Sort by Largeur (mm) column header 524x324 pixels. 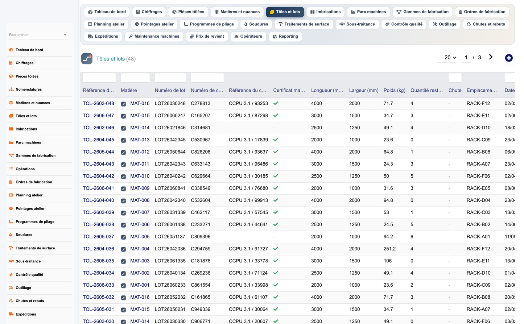[364, 90]
